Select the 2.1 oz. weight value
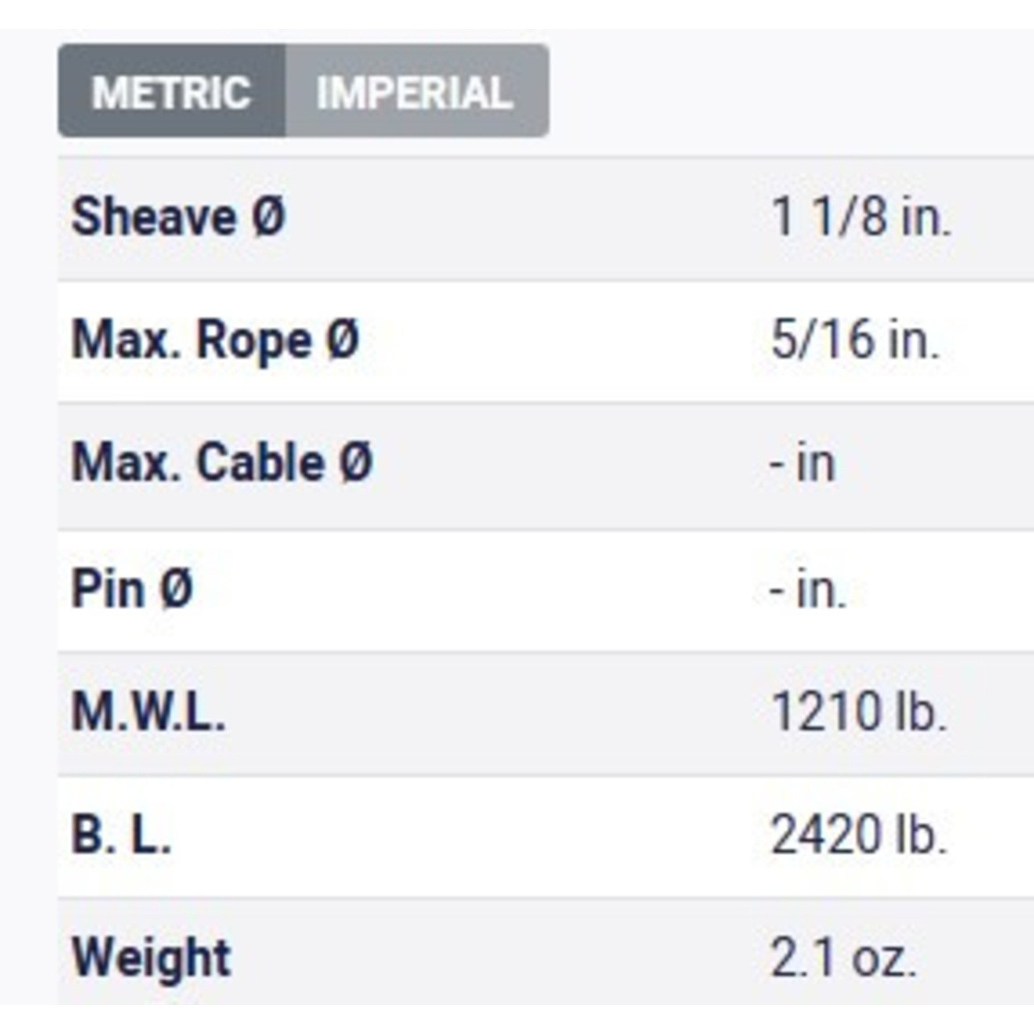 [x=843, y=959]
